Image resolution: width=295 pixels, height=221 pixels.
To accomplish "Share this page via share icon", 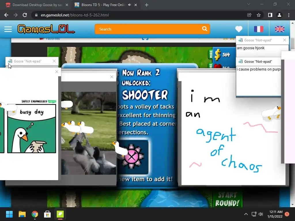I will tap(249, 15).
